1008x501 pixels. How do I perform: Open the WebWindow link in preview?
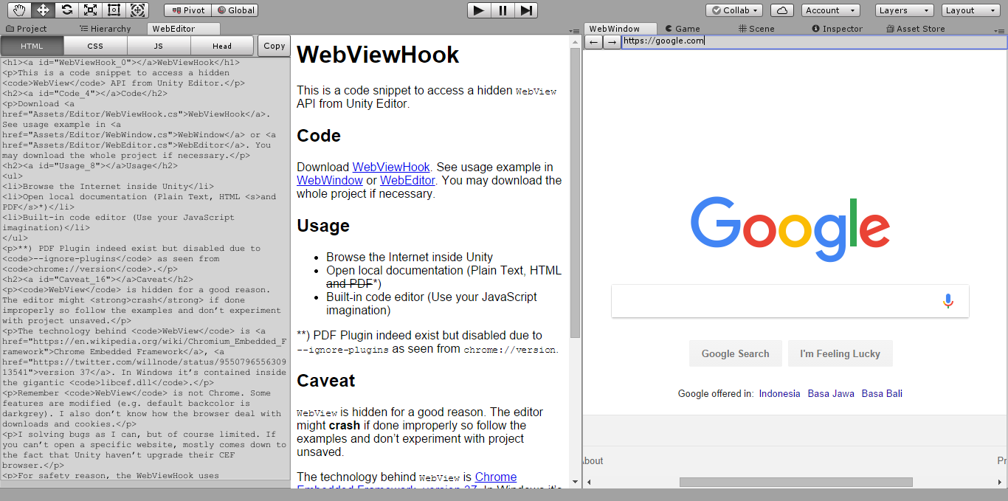[330, 181]
